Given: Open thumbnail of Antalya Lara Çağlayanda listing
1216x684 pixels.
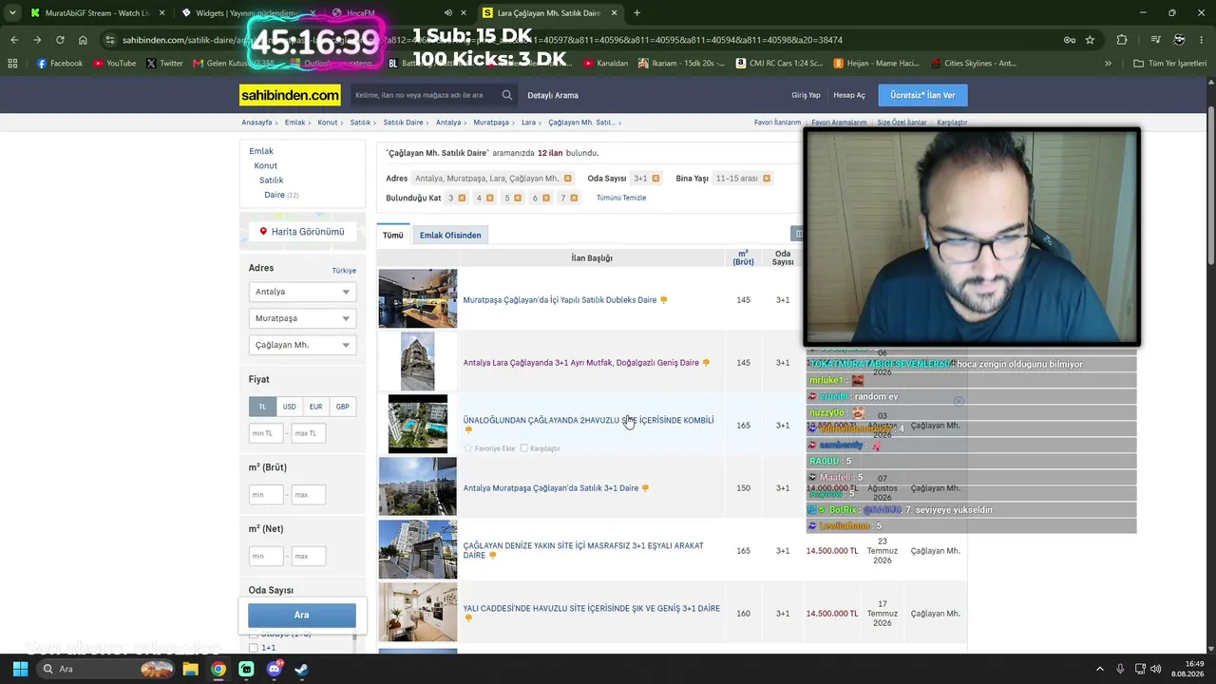Looking at the screenshot, I should pos(418,361).
